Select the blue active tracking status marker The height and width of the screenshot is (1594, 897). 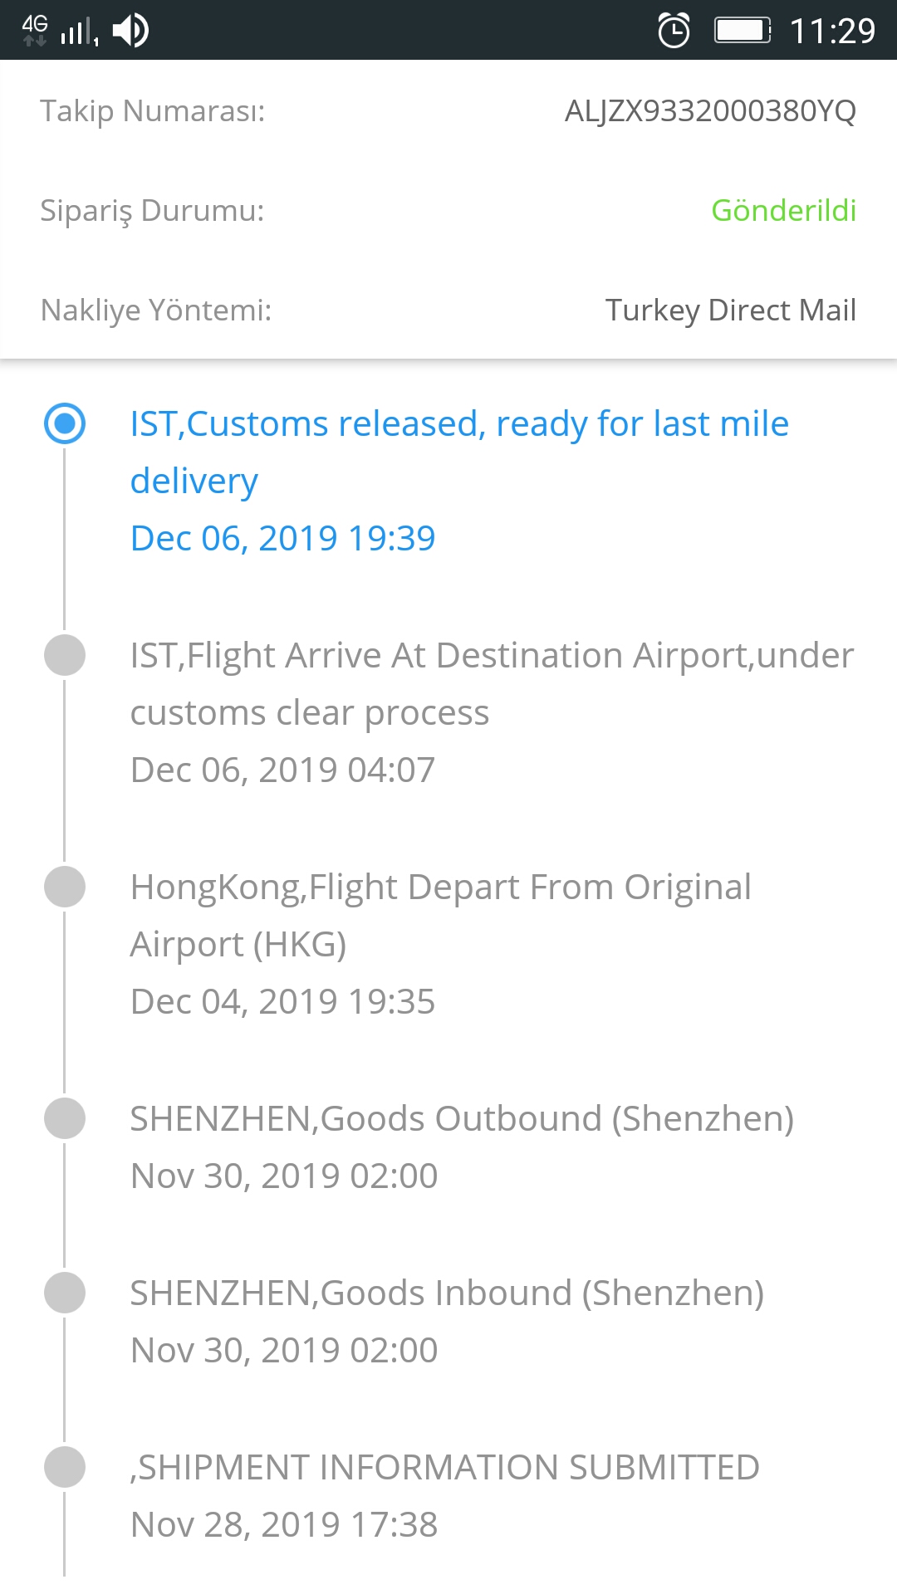65,423
